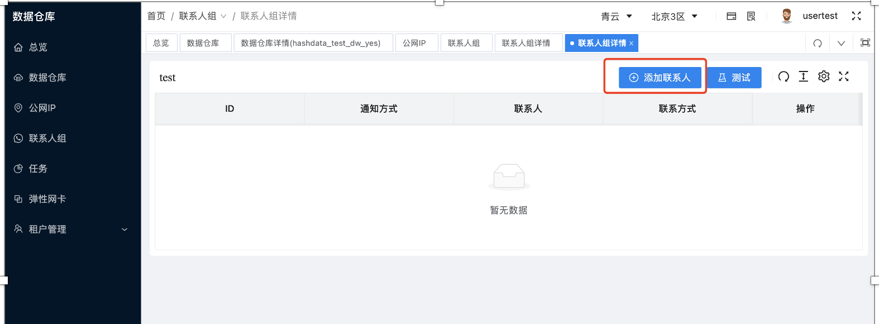
Task: Expand the 租户管理 menu
Action: [x=70, y=229]
